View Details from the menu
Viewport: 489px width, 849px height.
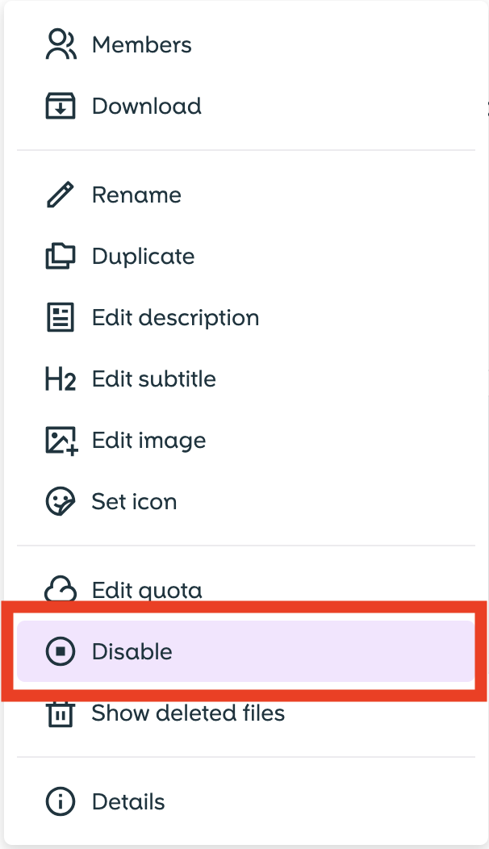click(x=128, y=802)
